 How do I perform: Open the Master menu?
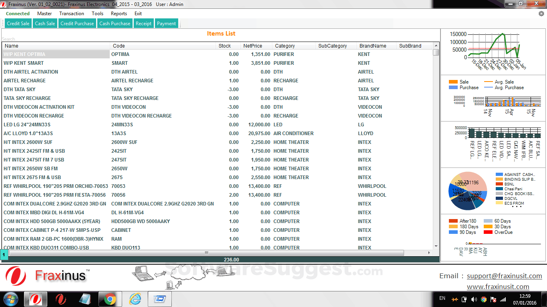click(x=44, y=14)
